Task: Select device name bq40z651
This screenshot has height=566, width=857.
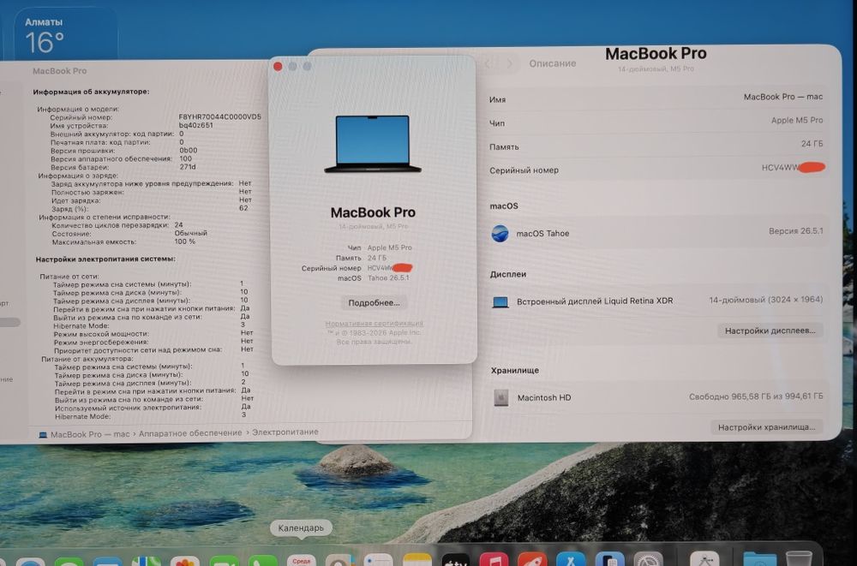Action: (x=195, y=125)
